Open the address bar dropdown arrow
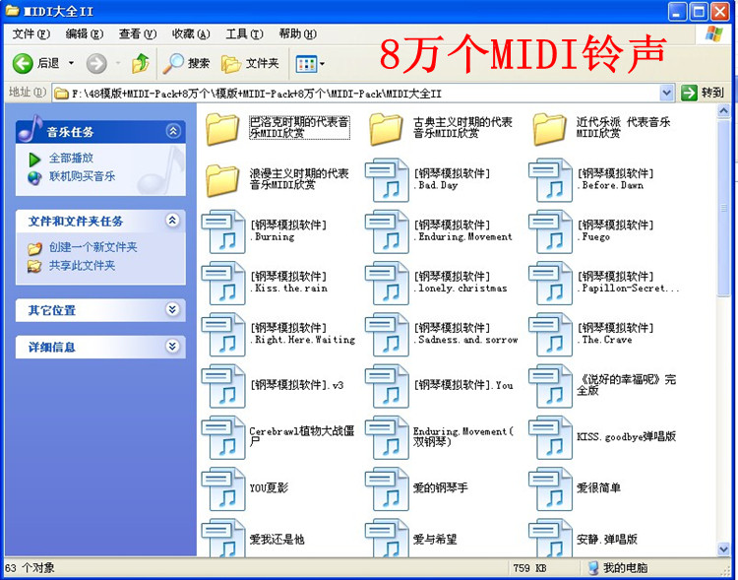Viewport: 738px width, 580px height. [x=666, y=93]
